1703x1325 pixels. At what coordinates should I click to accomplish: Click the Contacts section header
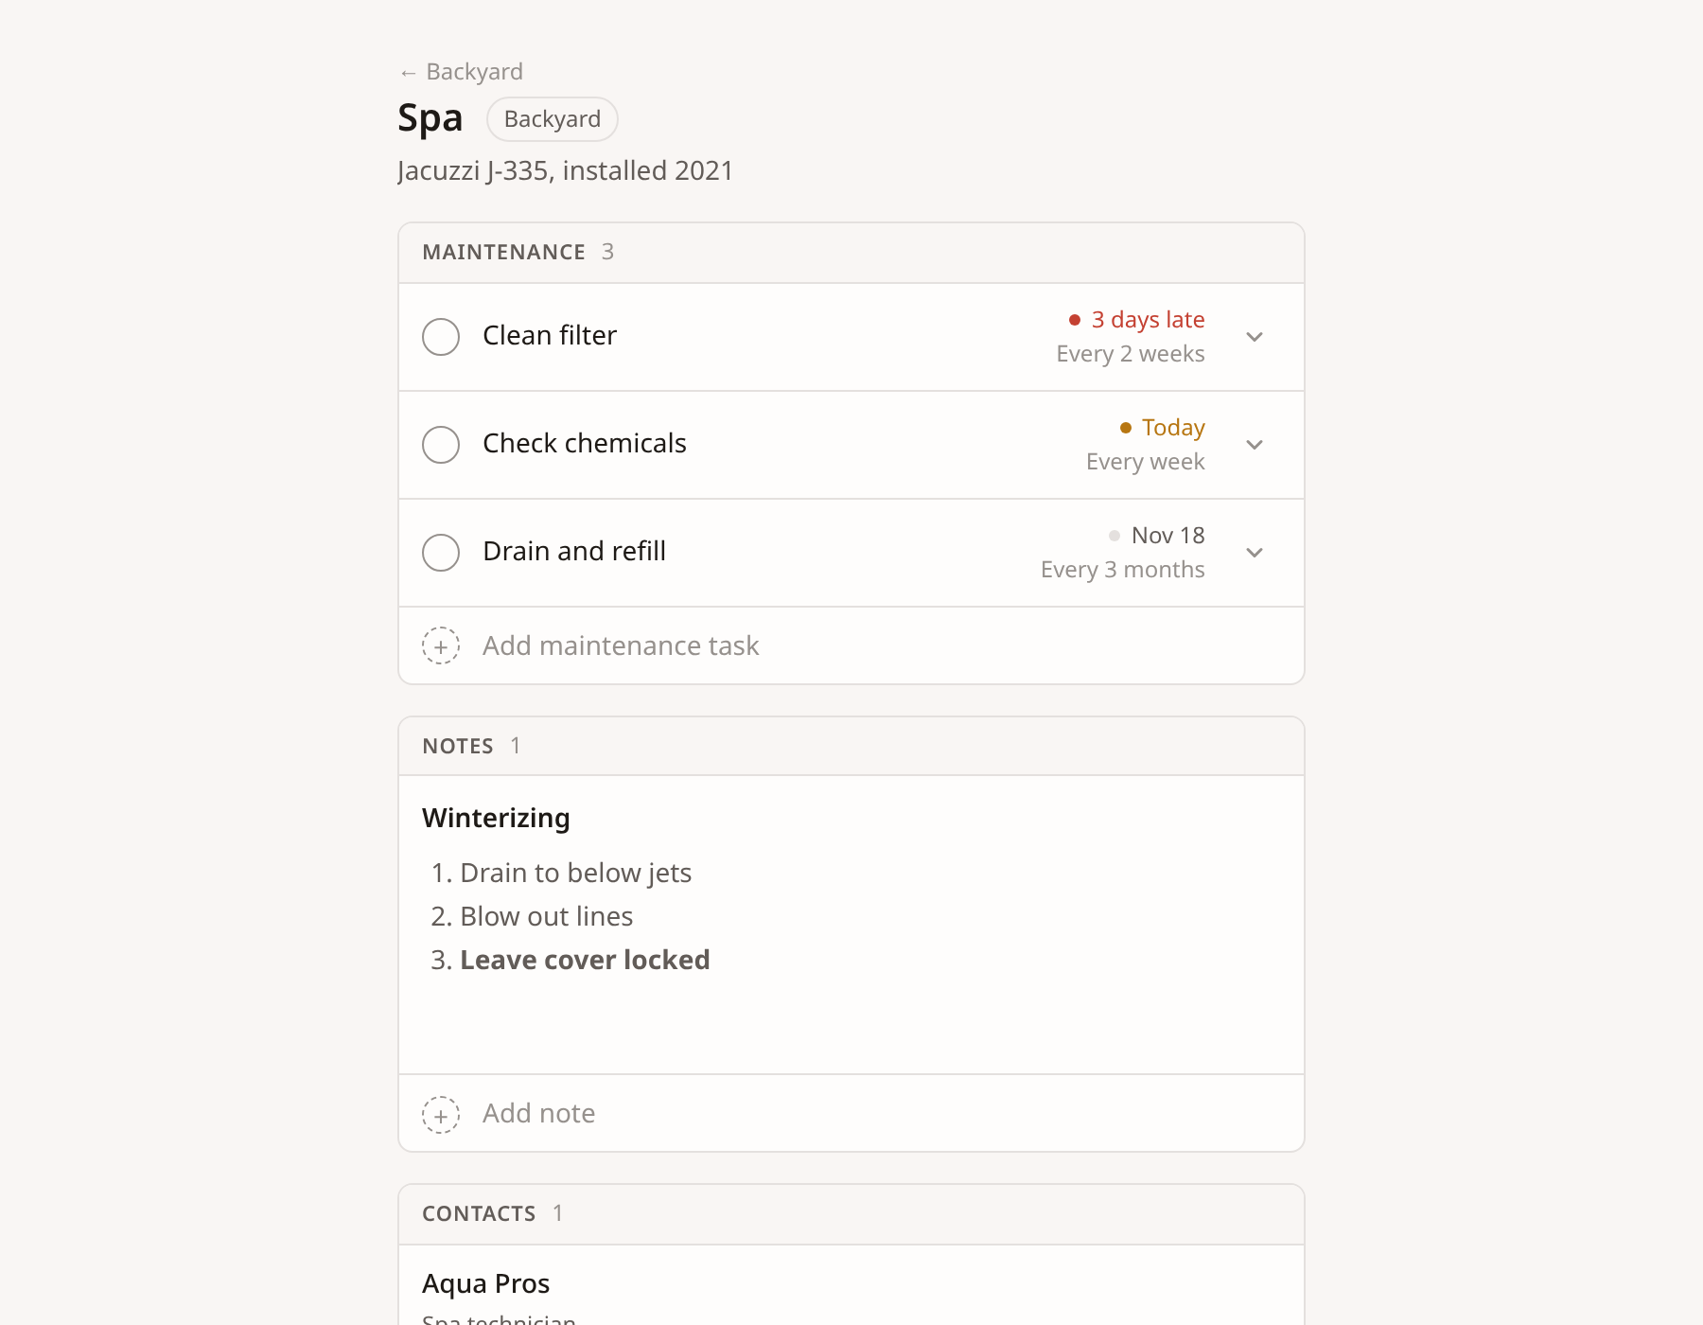[x=851, y=1214]
